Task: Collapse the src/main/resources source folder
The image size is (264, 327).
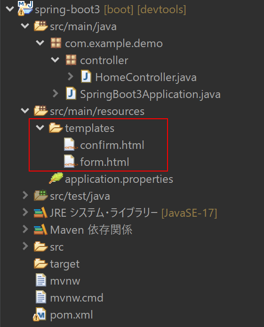Action: pyautogui.click(x=25, y=111)
